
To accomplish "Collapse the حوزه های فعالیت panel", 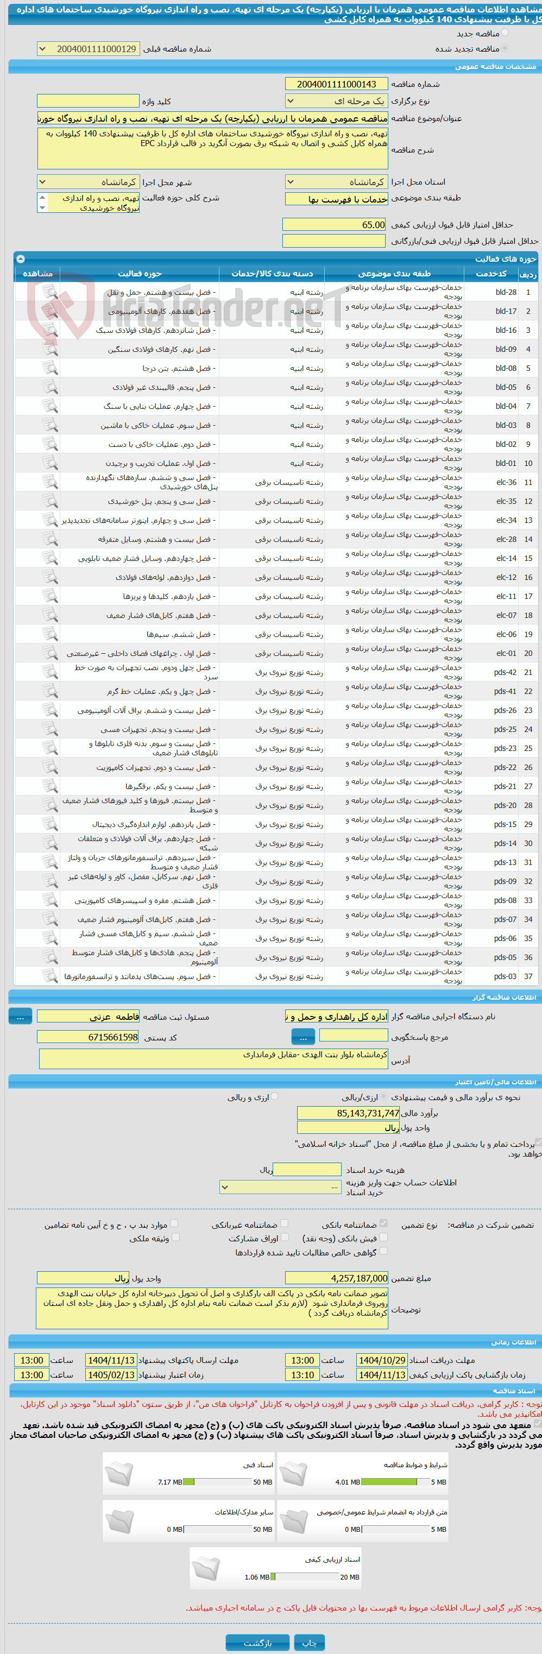I will coord(21,259).
